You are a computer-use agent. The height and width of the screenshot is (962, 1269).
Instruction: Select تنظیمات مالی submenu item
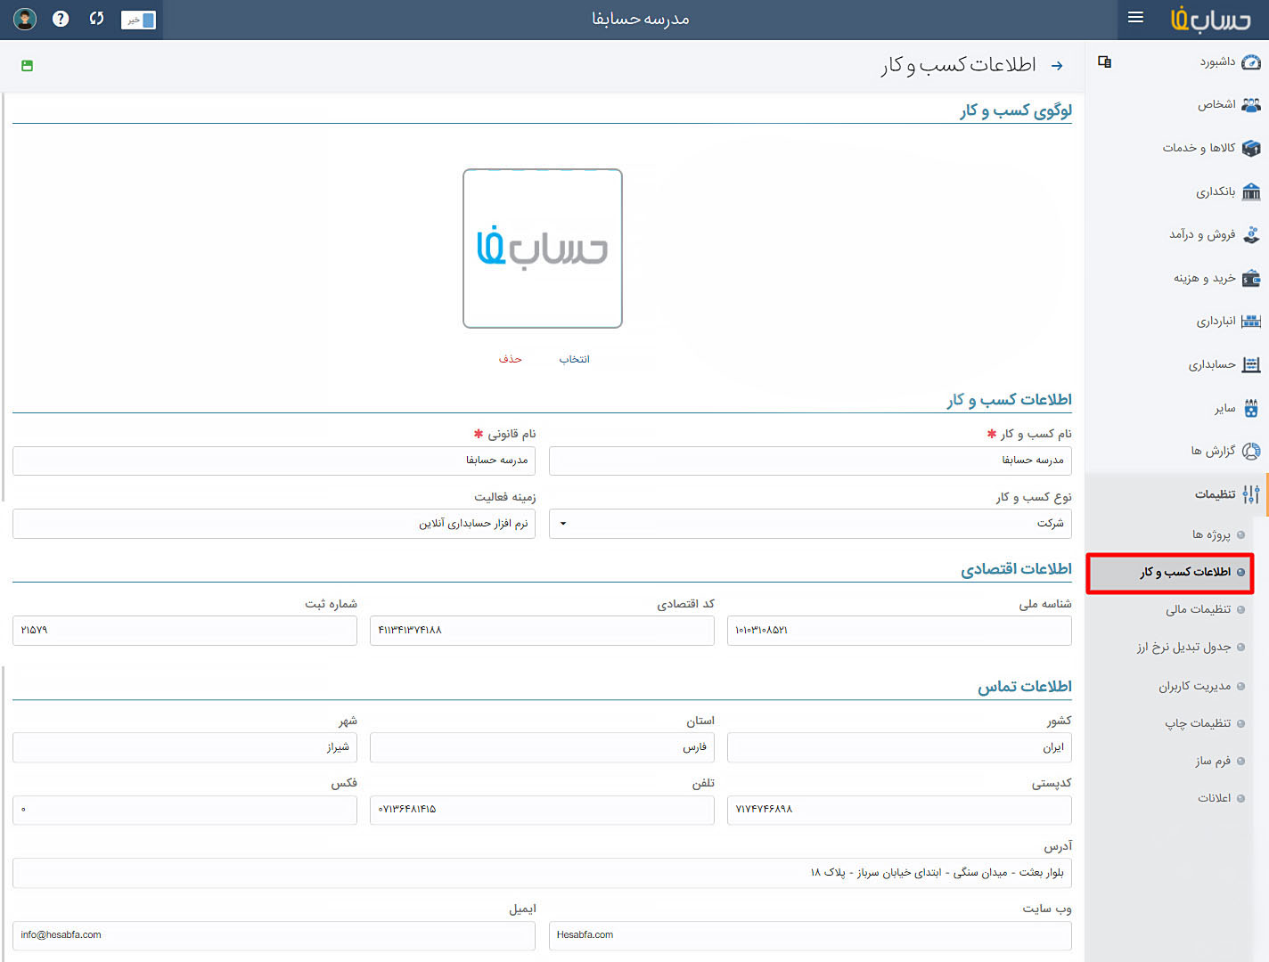point(1205,609)
